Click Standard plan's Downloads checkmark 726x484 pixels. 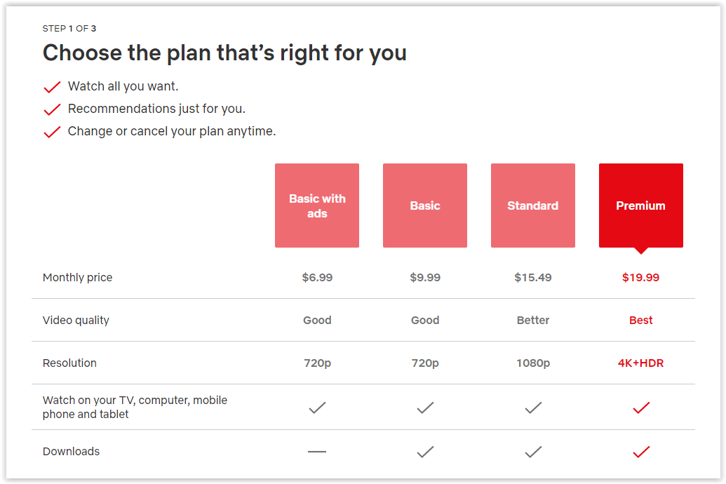(x=533, y=452)
